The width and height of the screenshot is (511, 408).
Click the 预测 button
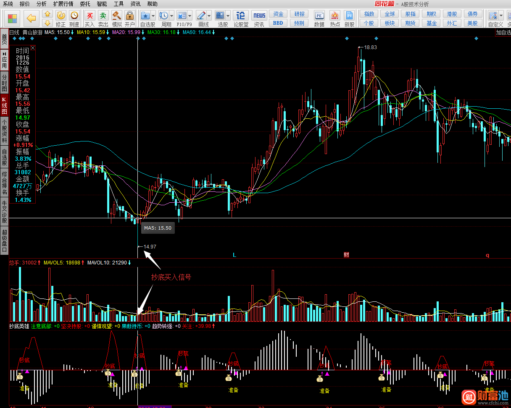click(x=299, y=23)
